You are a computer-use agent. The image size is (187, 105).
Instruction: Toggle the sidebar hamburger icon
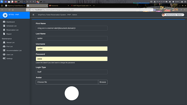pyautogui.click(x=33, y=15)
